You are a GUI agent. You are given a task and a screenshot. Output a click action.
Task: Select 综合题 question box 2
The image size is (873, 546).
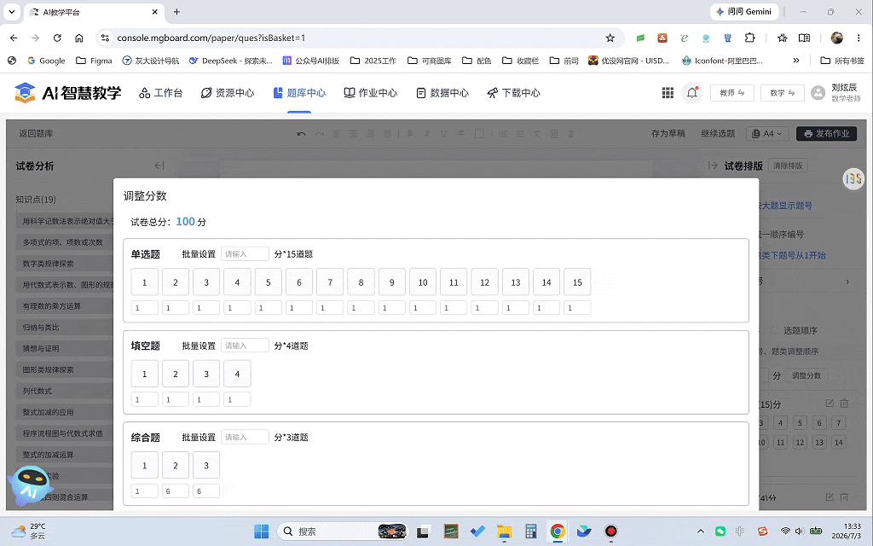(176, 465)
